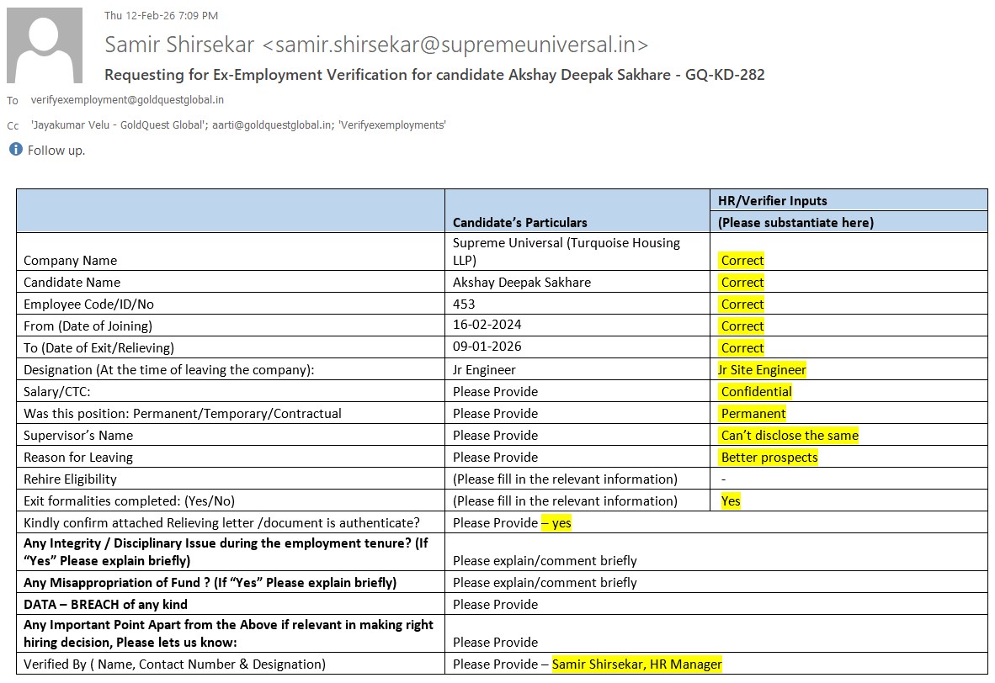The width and height of the screenshot is (995, 683).
Task: Click the Follow up info icon
Action: tap(15, 150)
